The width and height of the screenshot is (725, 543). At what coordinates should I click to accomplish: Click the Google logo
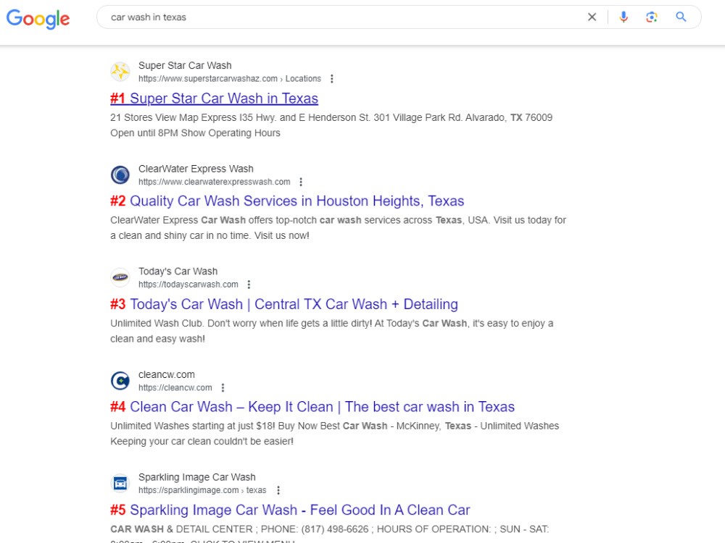coord(38,19)
